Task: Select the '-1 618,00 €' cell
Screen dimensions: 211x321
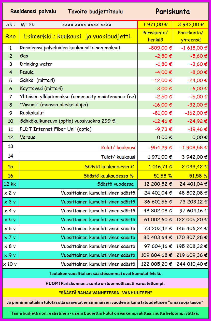Action: 191,48
